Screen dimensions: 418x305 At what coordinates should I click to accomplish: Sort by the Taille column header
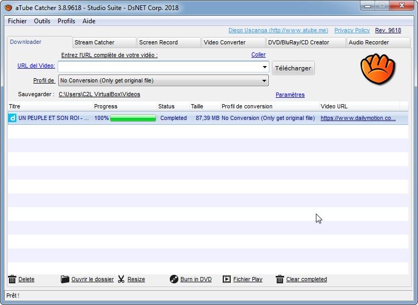pos(205,106)
